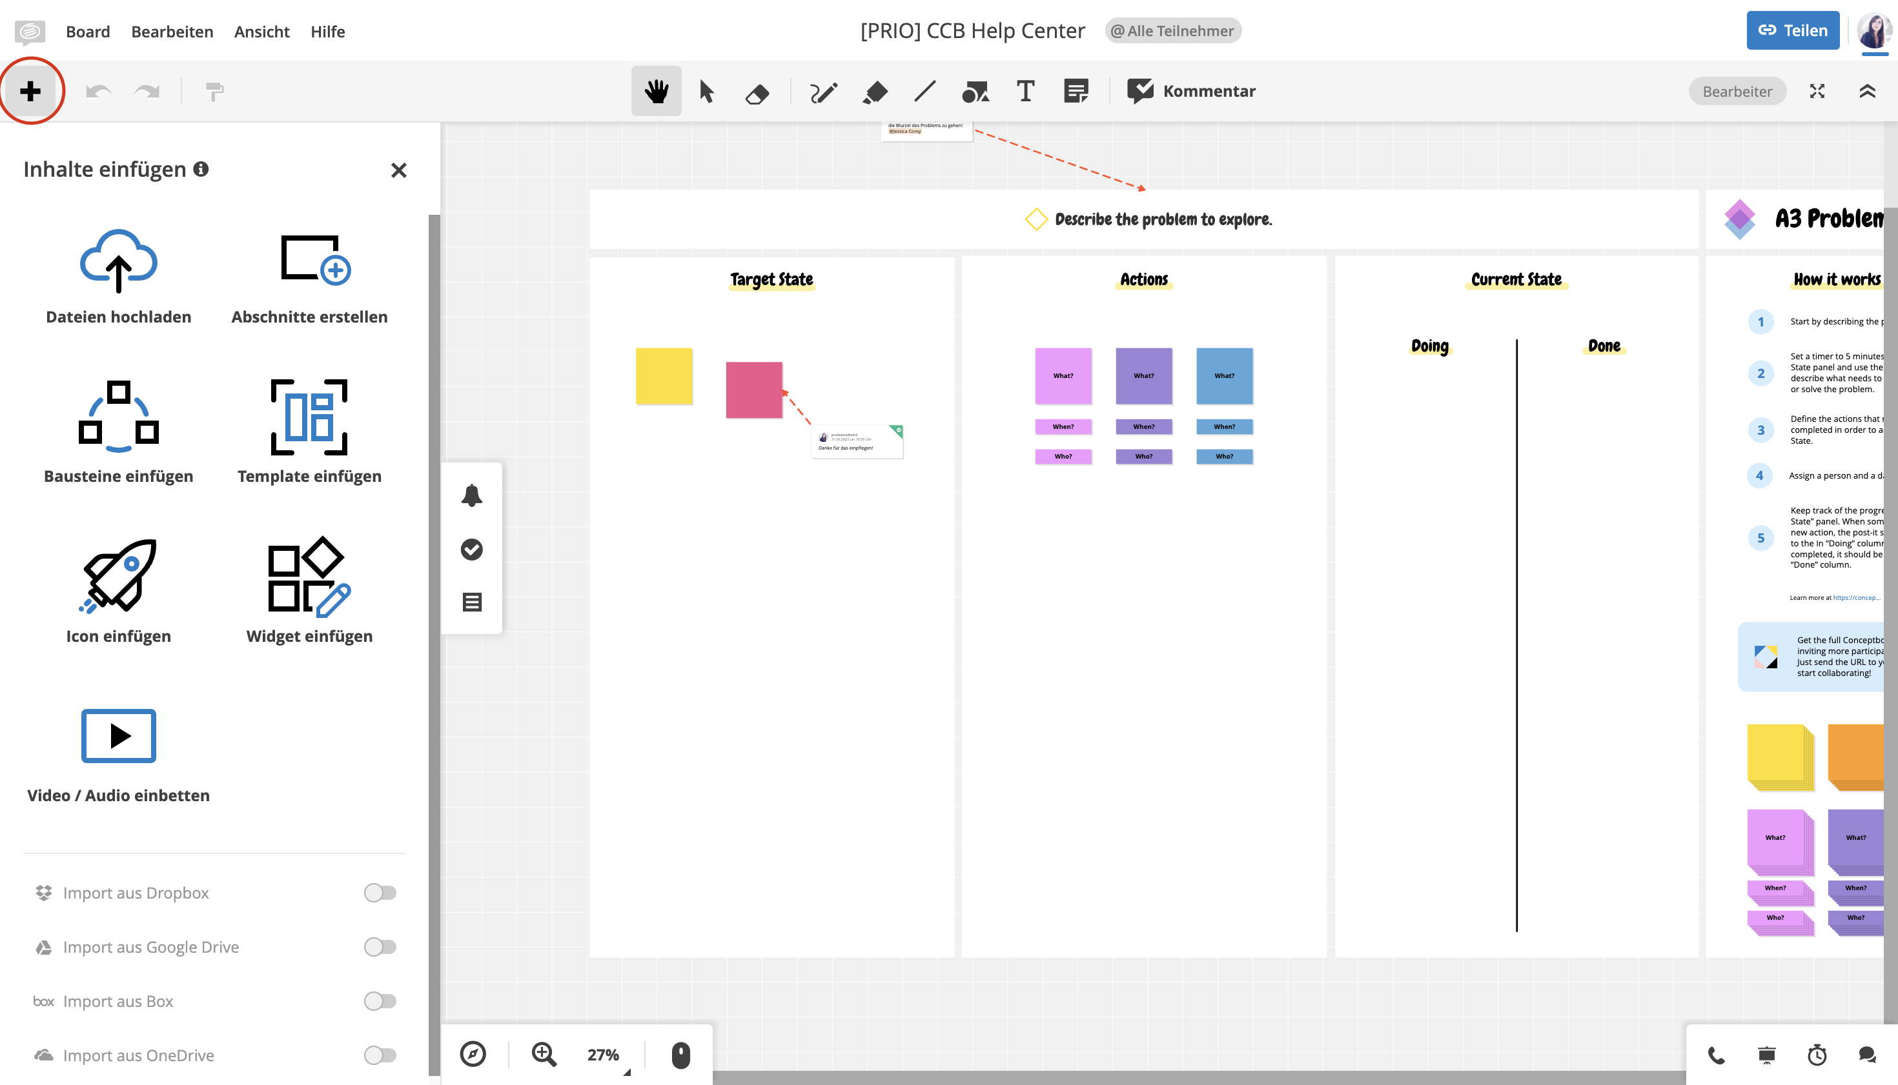The image size is (1898, 1085).
Task: Close the Inhalte einfügen panel
Action: click(x=399, y=170)
